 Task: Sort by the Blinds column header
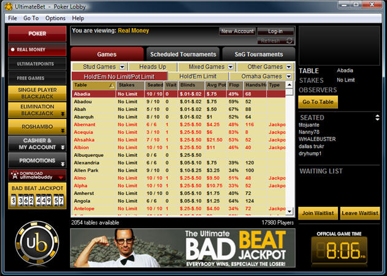[x=191, y=85]
